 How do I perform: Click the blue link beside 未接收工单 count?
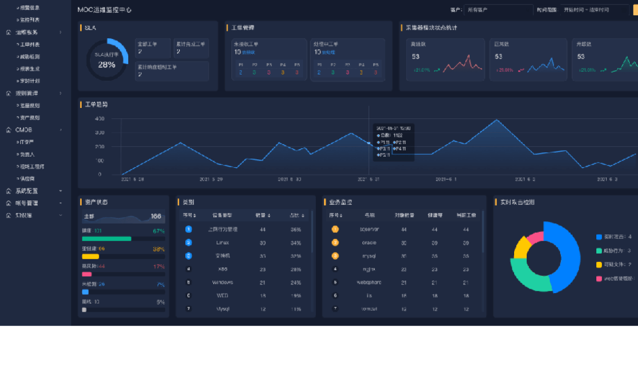tap(249, 53)
